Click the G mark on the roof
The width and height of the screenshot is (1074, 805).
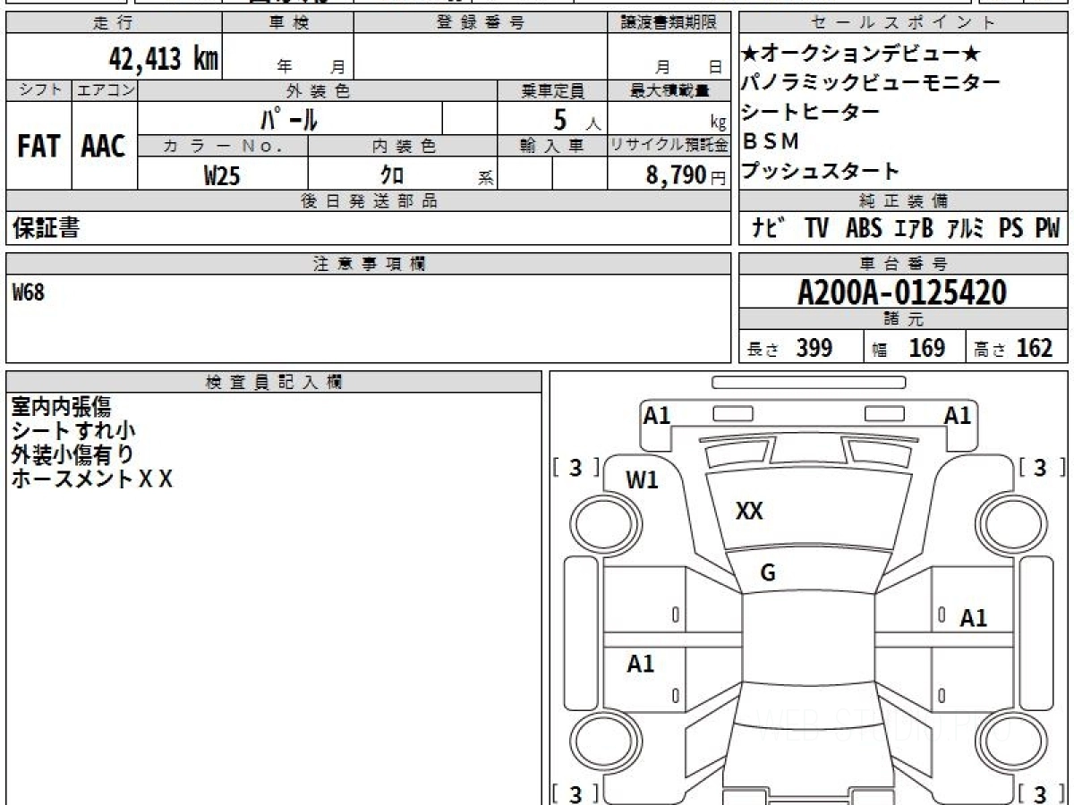pyautogui.click(x=768, y=574)
